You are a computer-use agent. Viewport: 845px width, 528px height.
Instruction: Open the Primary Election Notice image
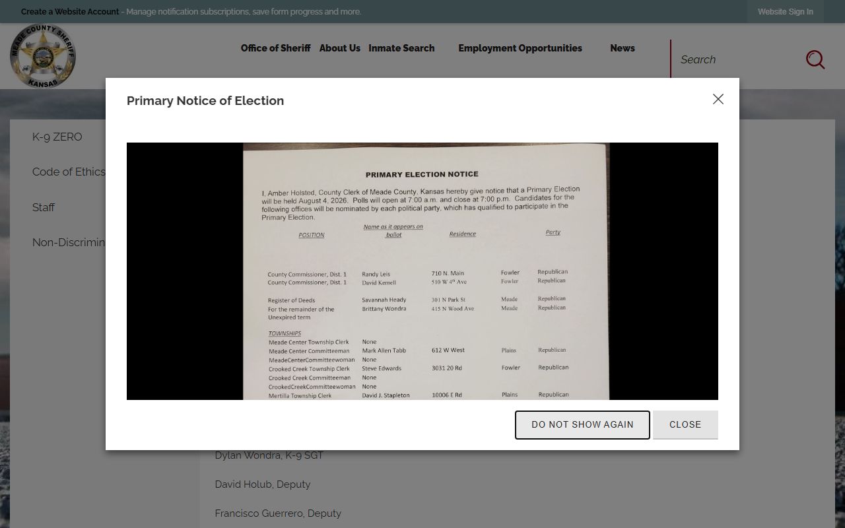(x=422, y=271)
